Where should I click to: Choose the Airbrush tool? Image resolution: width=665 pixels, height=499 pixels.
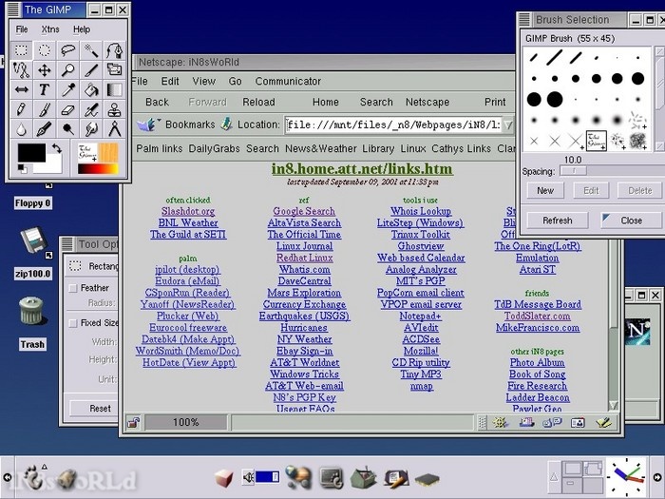pos(91,109)
